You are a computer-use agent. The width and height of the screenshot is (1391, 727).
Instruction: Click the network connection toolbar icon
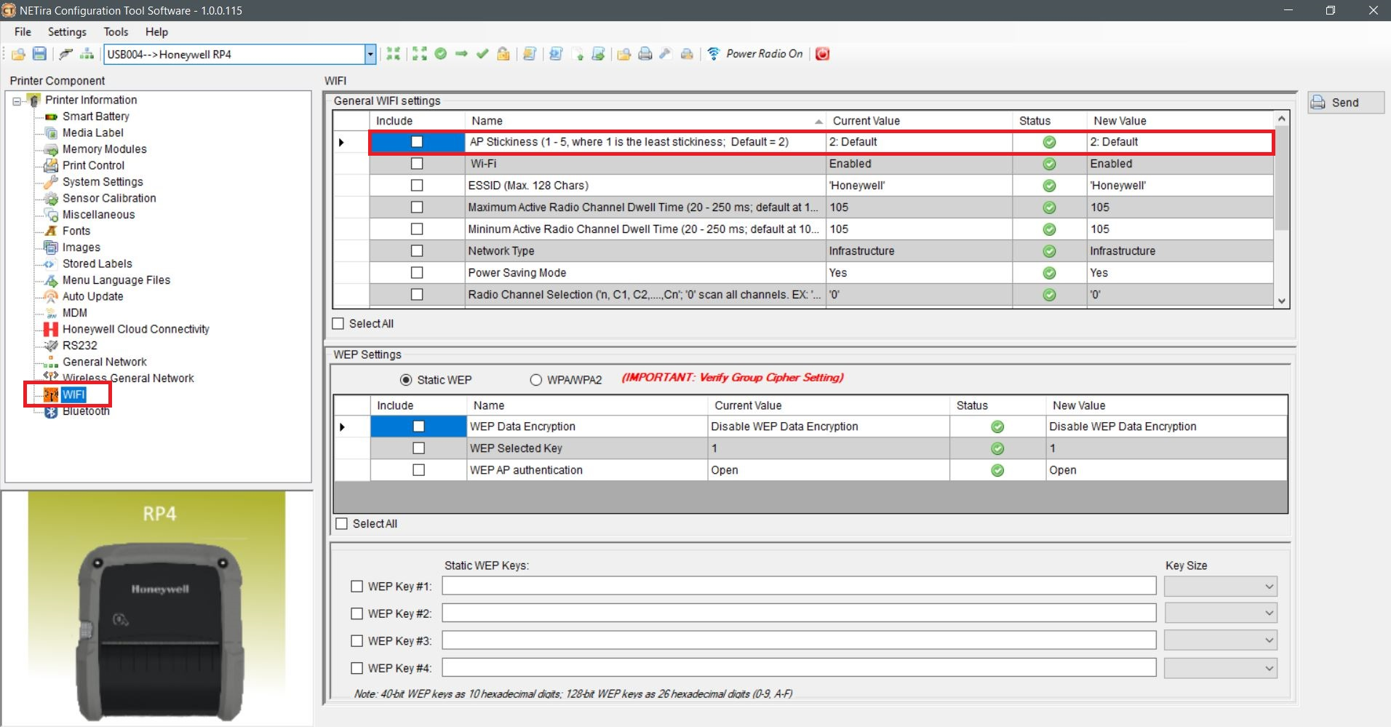[x=87, y=54]
